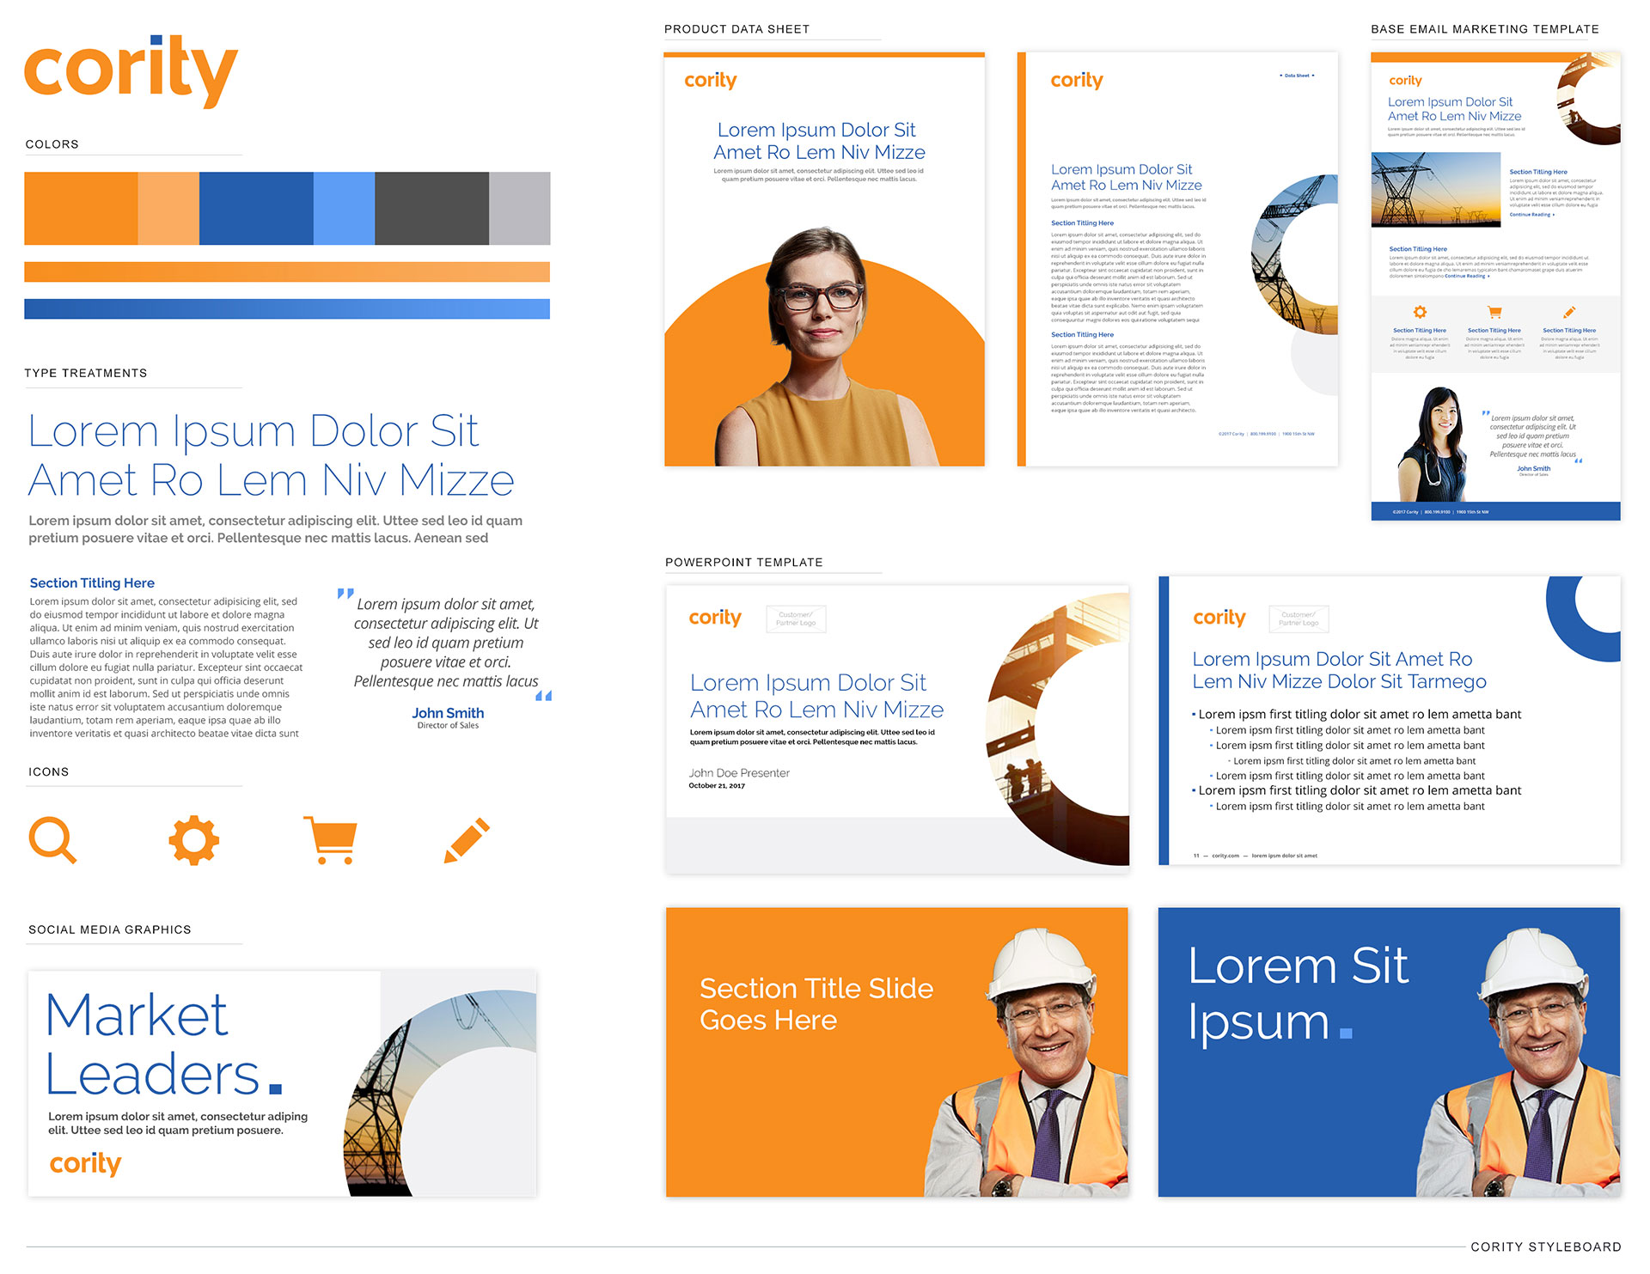1650x1274 pixels.
Task: Click the COLORS section heading
Action: pos(52,144)
